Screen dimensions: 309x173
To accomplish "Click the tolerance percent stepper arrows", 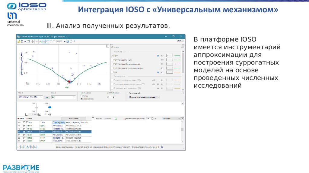I will (x=152, y=119).
